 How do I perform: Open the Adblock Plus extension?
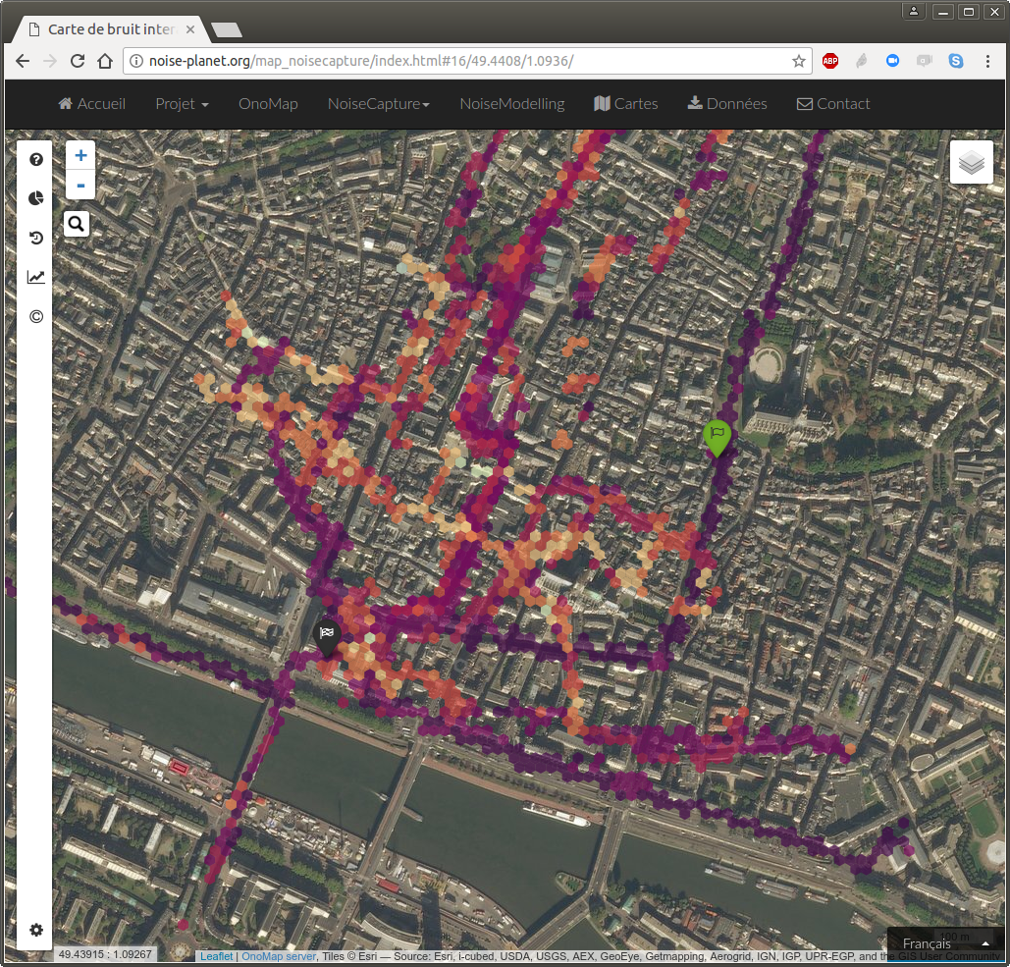(x=830, y=61)
